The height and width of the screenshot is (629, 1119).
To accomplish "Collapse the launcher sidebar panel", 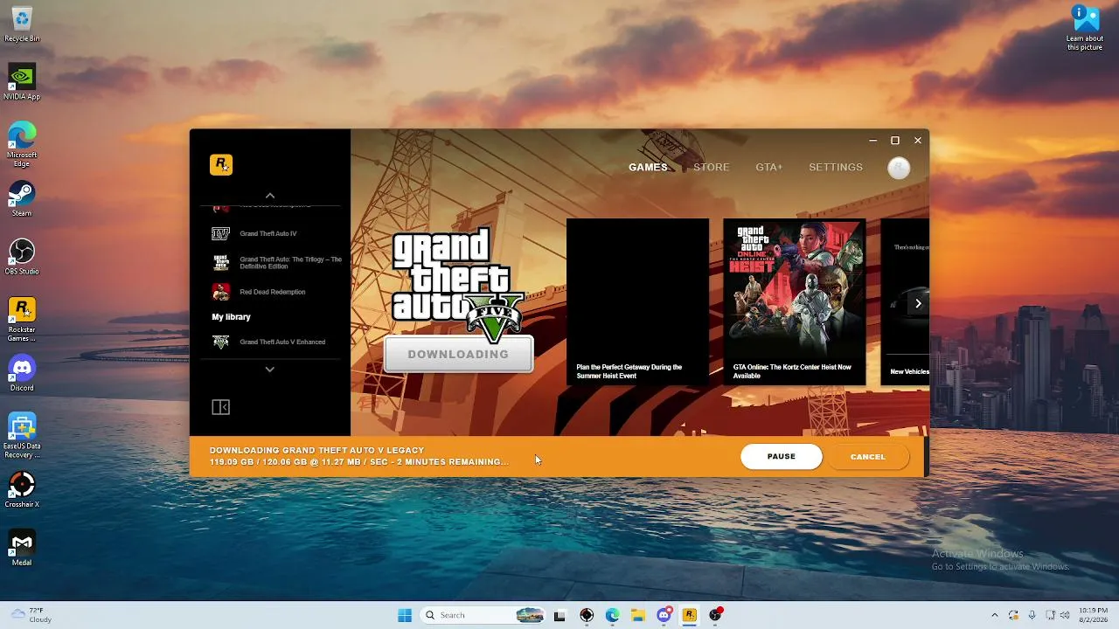I will (220, 407).
